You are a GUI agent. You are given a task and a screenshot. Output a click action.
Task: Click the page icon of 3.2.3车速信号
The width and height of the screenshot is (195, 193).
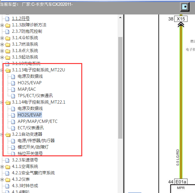point(7,160)
